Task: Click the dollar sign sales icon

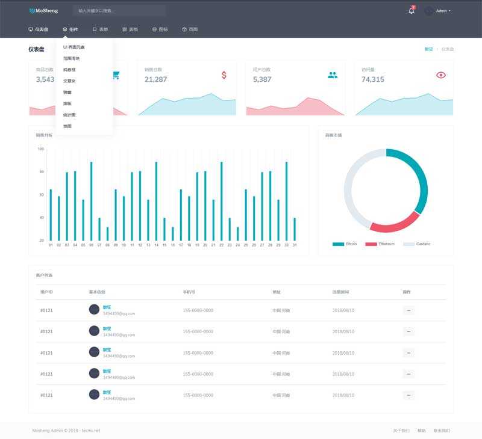Action: click(224, 75)
